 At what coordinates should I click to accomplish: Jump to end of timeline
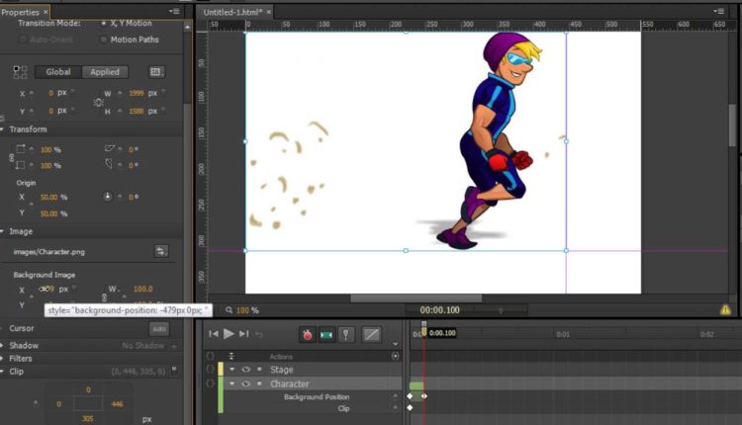(x=244, y=334)
